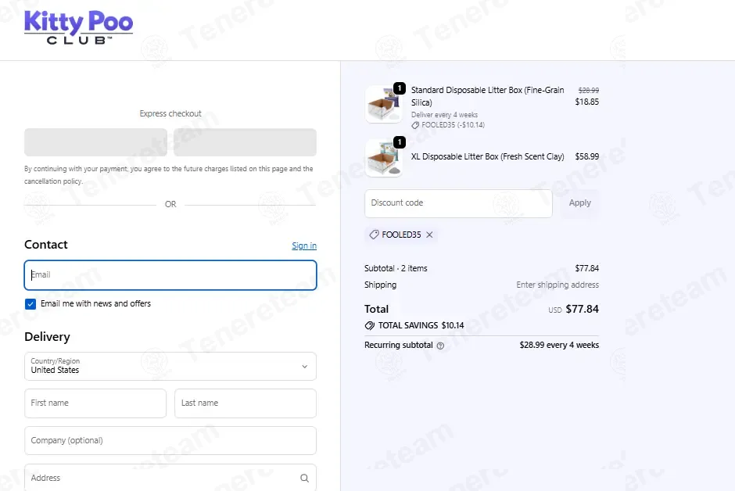Click the struck-through $28.99 price
Screen dimensions: 735x491
[x=588, y=91]
